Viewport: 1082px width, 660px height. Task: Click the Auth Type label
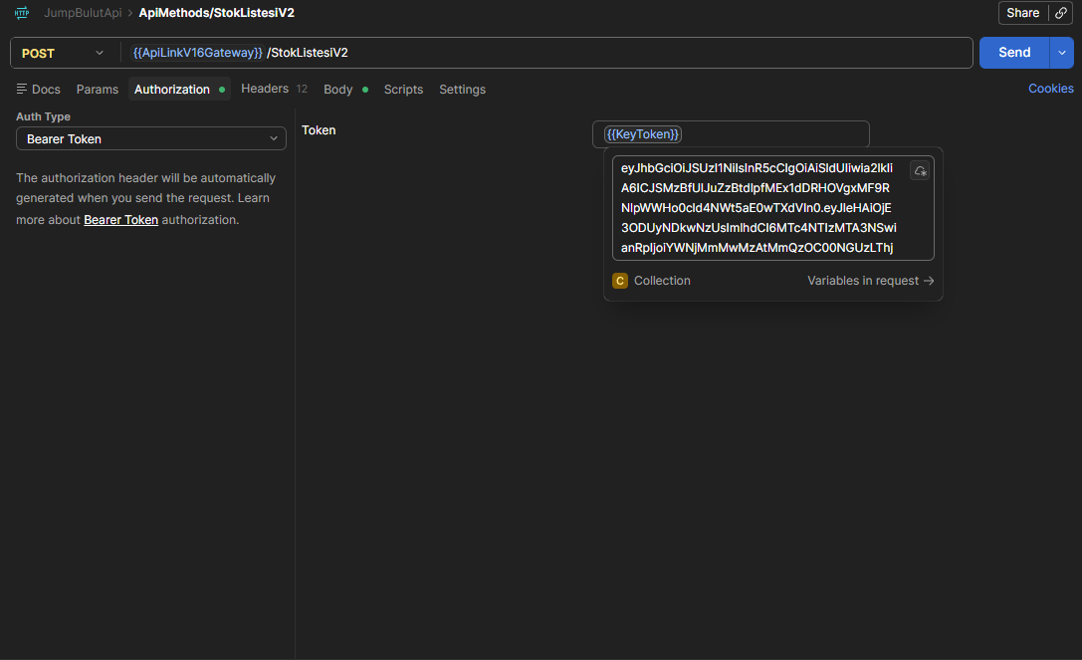(43, 116)
